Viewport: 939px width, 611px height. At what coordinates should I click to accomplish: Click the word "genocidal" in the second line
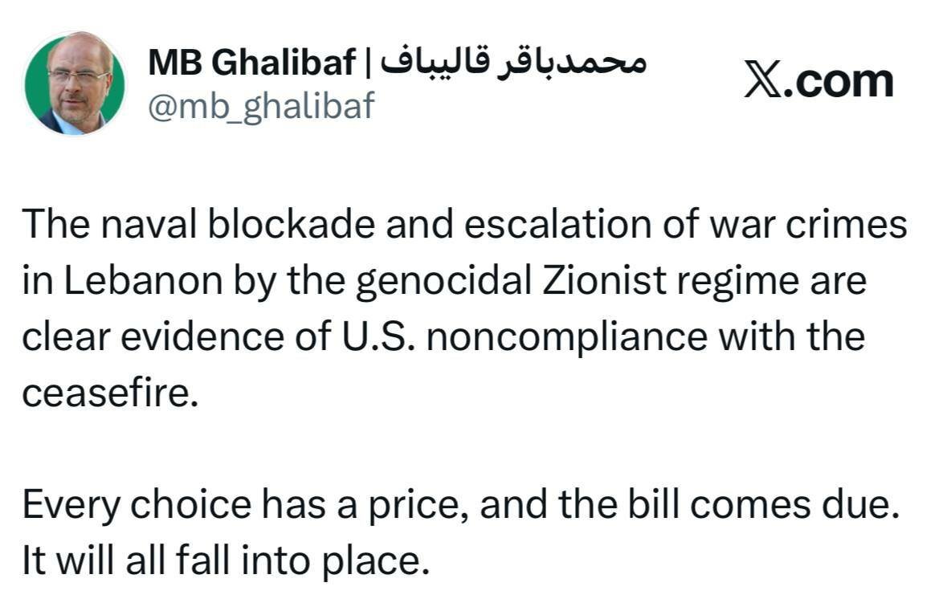443,281
